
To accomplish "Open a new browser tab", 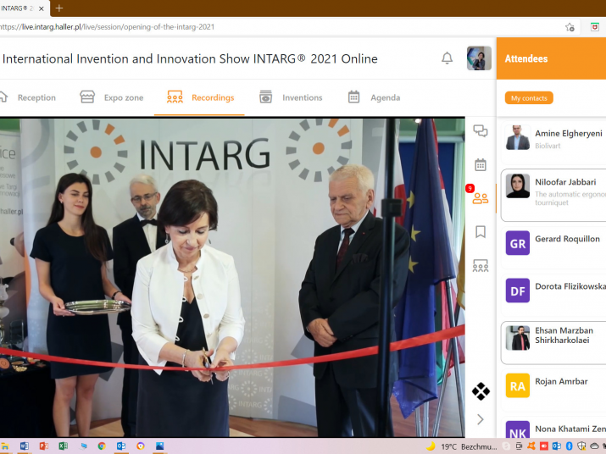I will pyautogui.click(x=59, y=8).
